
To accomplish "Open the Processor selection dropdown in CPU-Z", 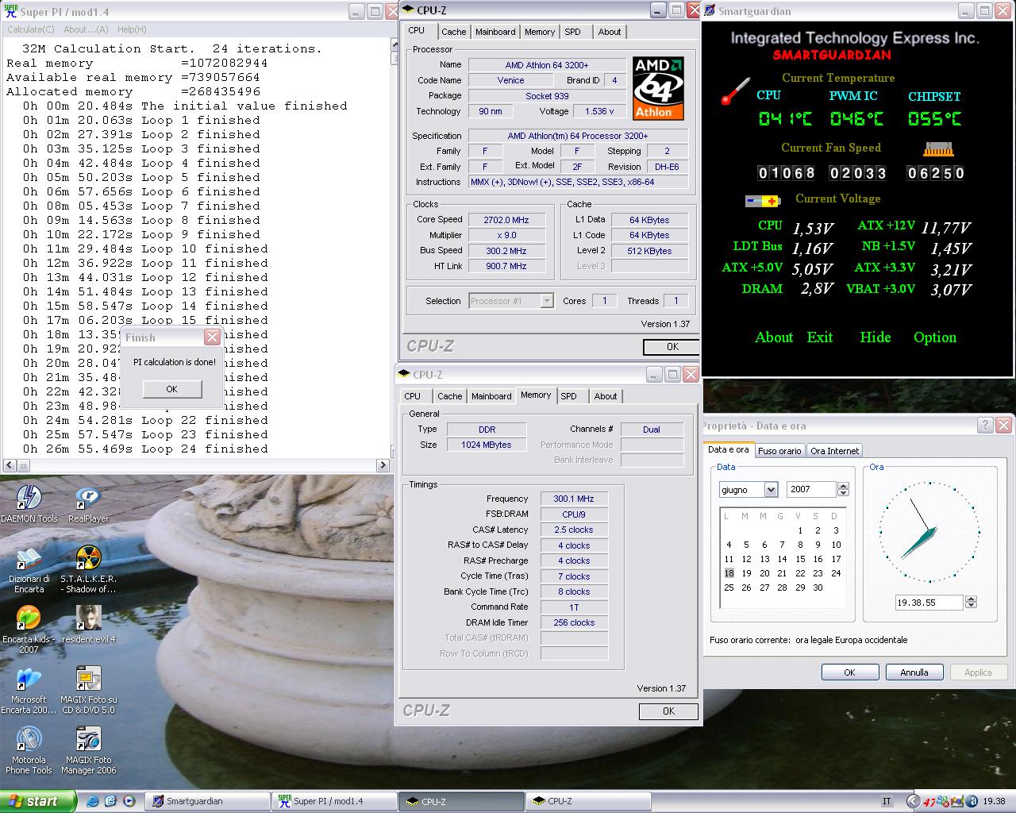I will (546, 301).
